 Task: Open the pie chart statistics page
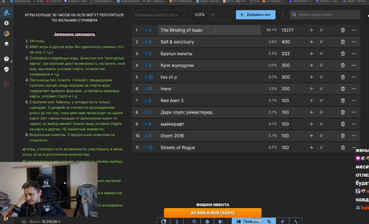[6, 34]
